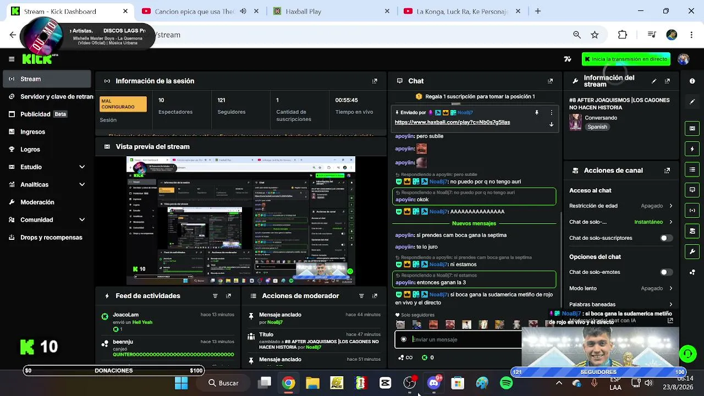
Task: Click the translate icon in the Kick header
Action: pos(568,59)
